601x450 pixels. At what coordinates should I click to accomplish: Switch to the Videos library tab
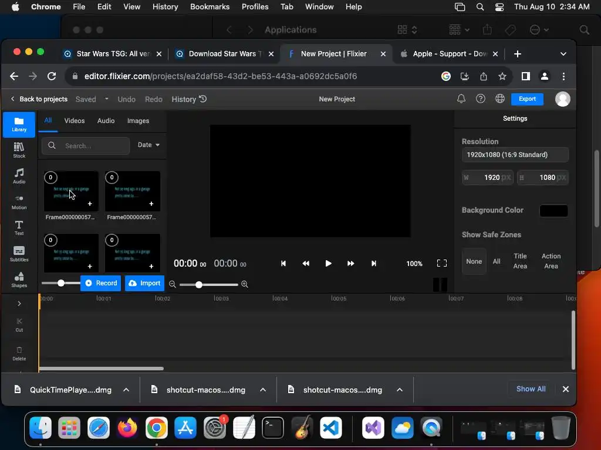coord(75,121)
